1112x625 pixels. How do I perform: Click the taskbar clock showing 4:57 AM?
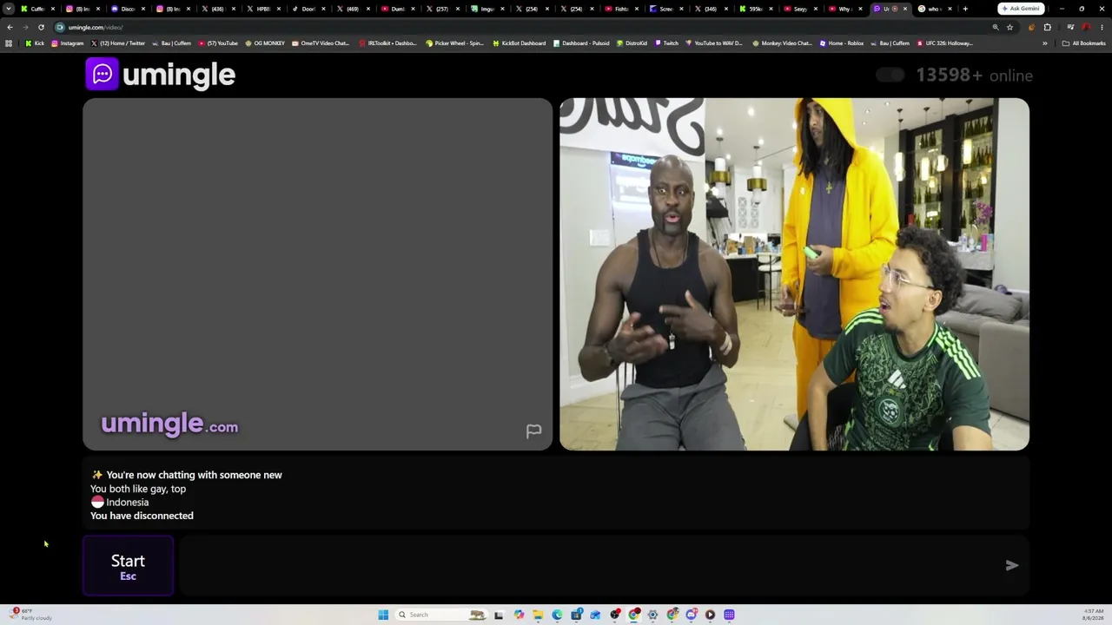(1094, 615)
